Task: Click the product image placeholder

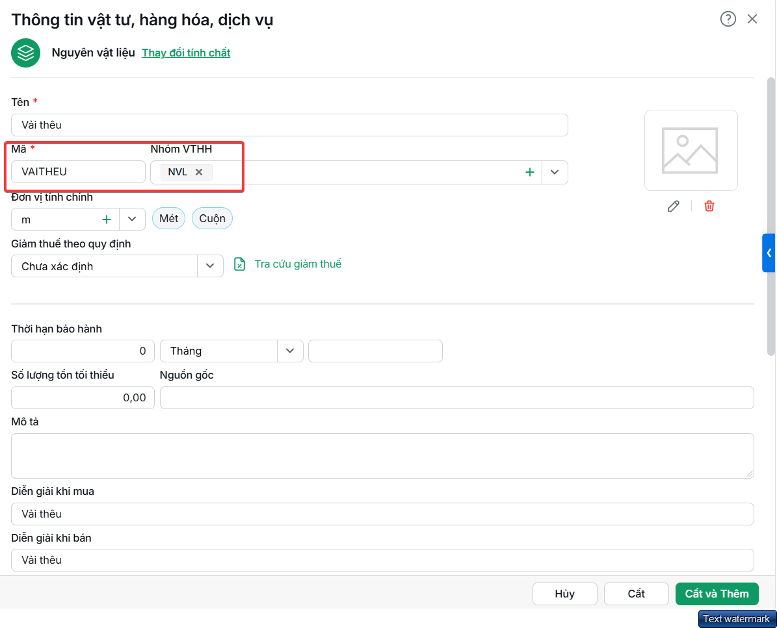Action: (x=691, y=151)
